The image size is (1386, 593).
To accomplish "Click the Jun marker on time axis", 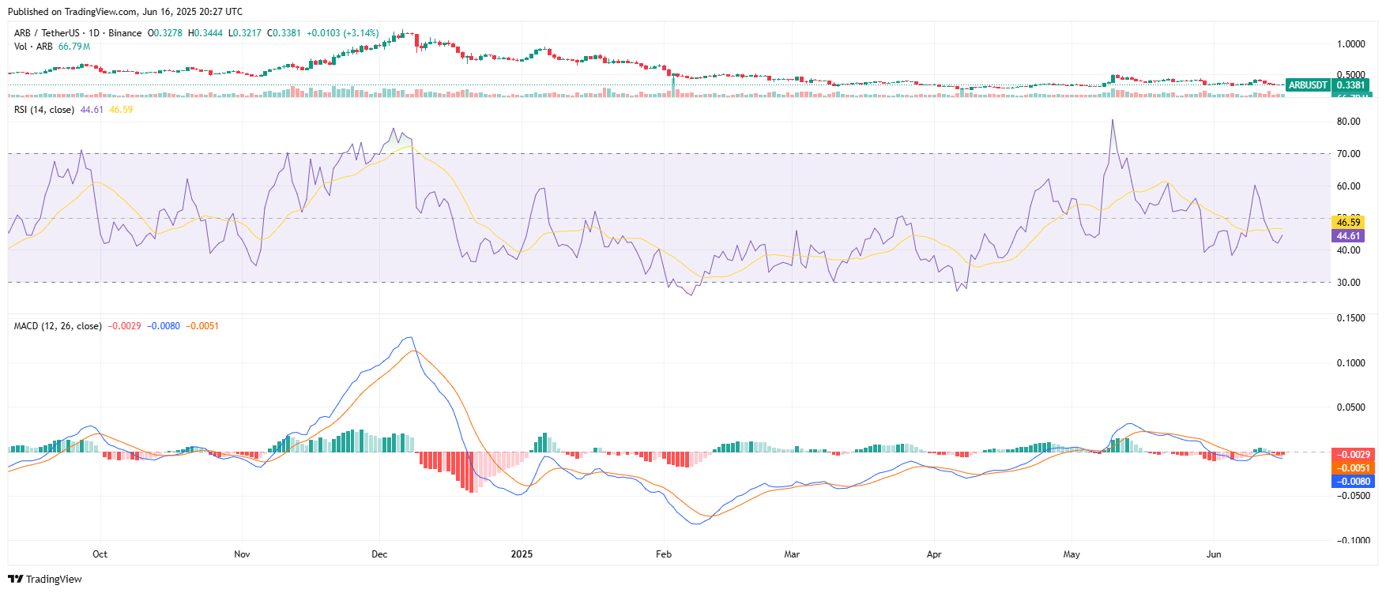I will 1214,554.
